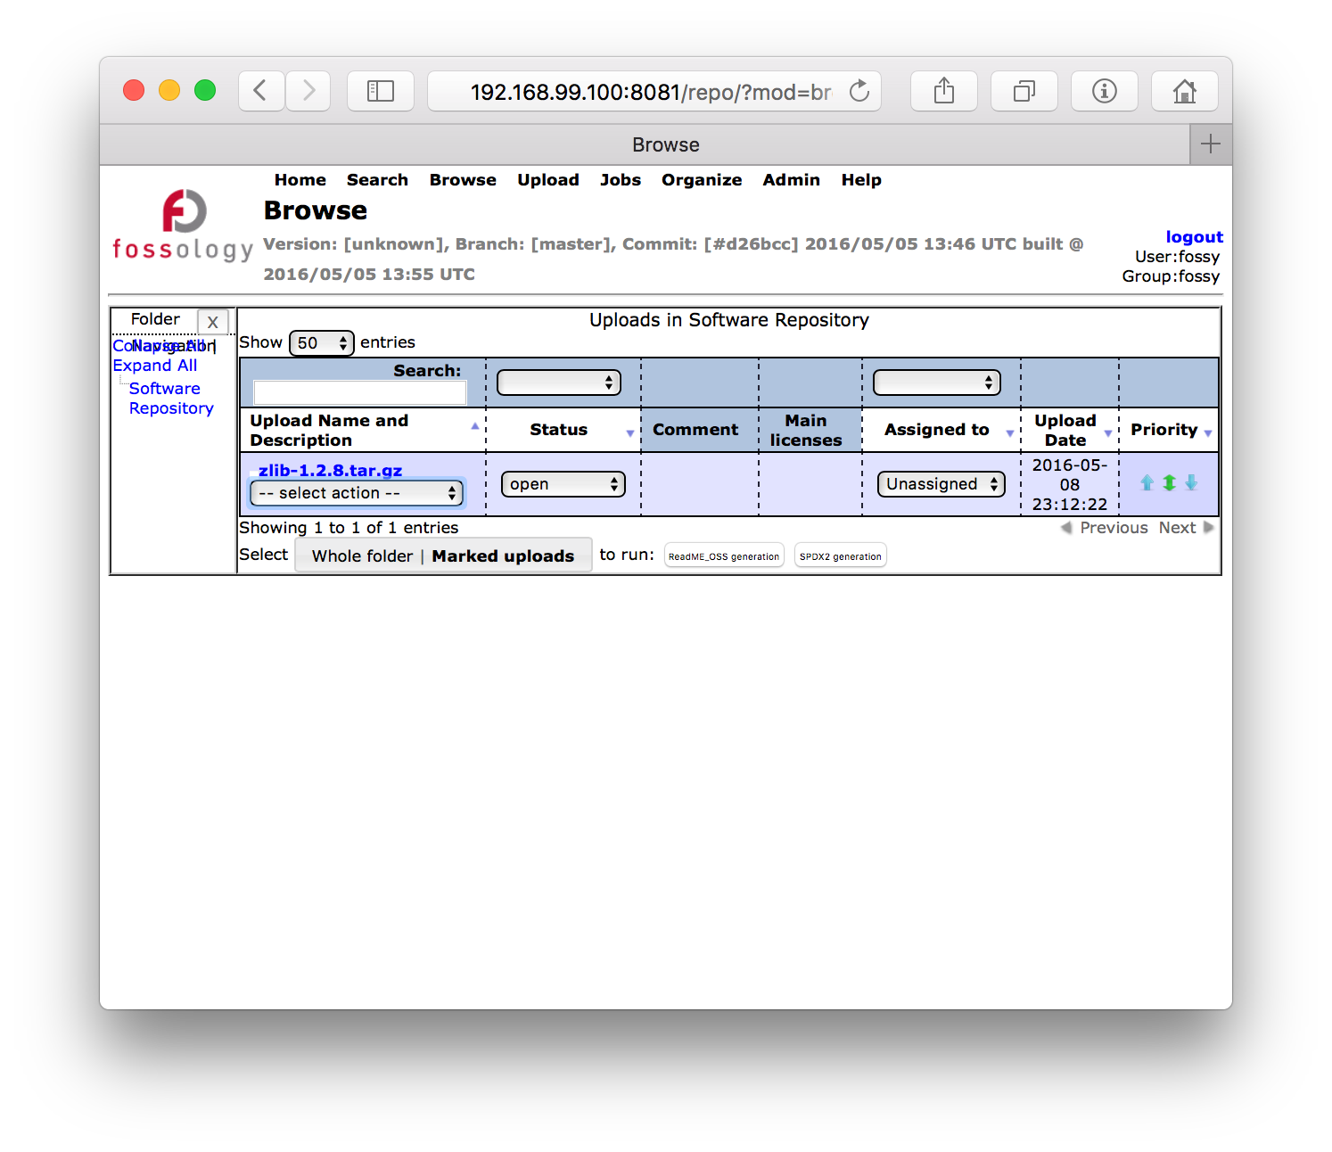The height and width of the screenshot is (1152, 1332).
Task: Click the Fossology logo
Action: (183, 225)
